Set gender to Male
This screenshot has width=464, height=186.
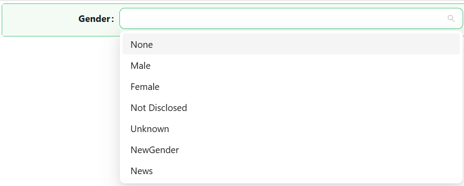291,65
